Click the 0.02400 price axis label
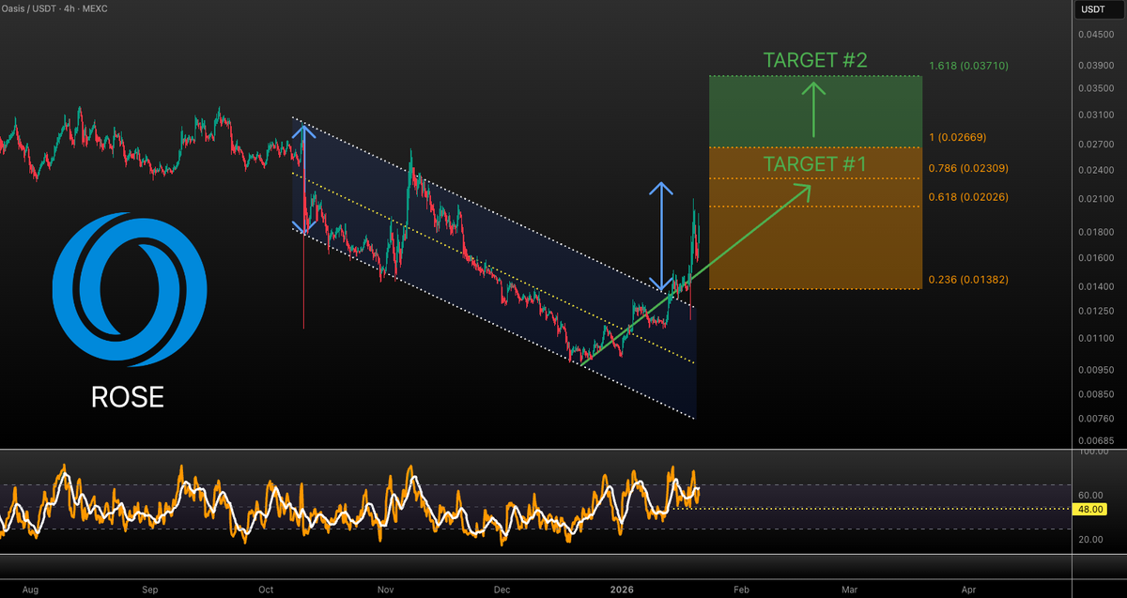Image resolution: width=1127 pixels, height=598 pixels. pos(1094,170)
